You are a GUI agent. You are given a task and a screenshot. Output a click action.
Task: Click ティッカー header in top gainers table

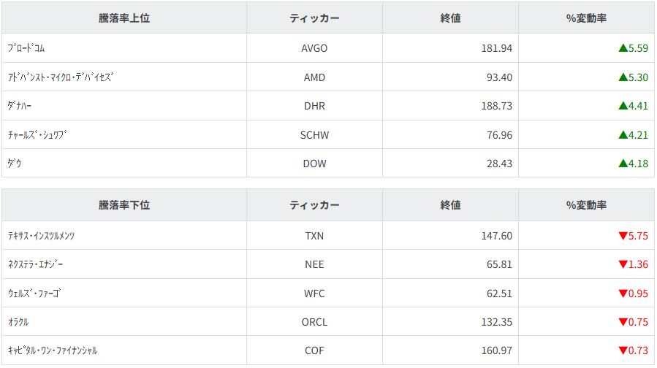[314, 18]
